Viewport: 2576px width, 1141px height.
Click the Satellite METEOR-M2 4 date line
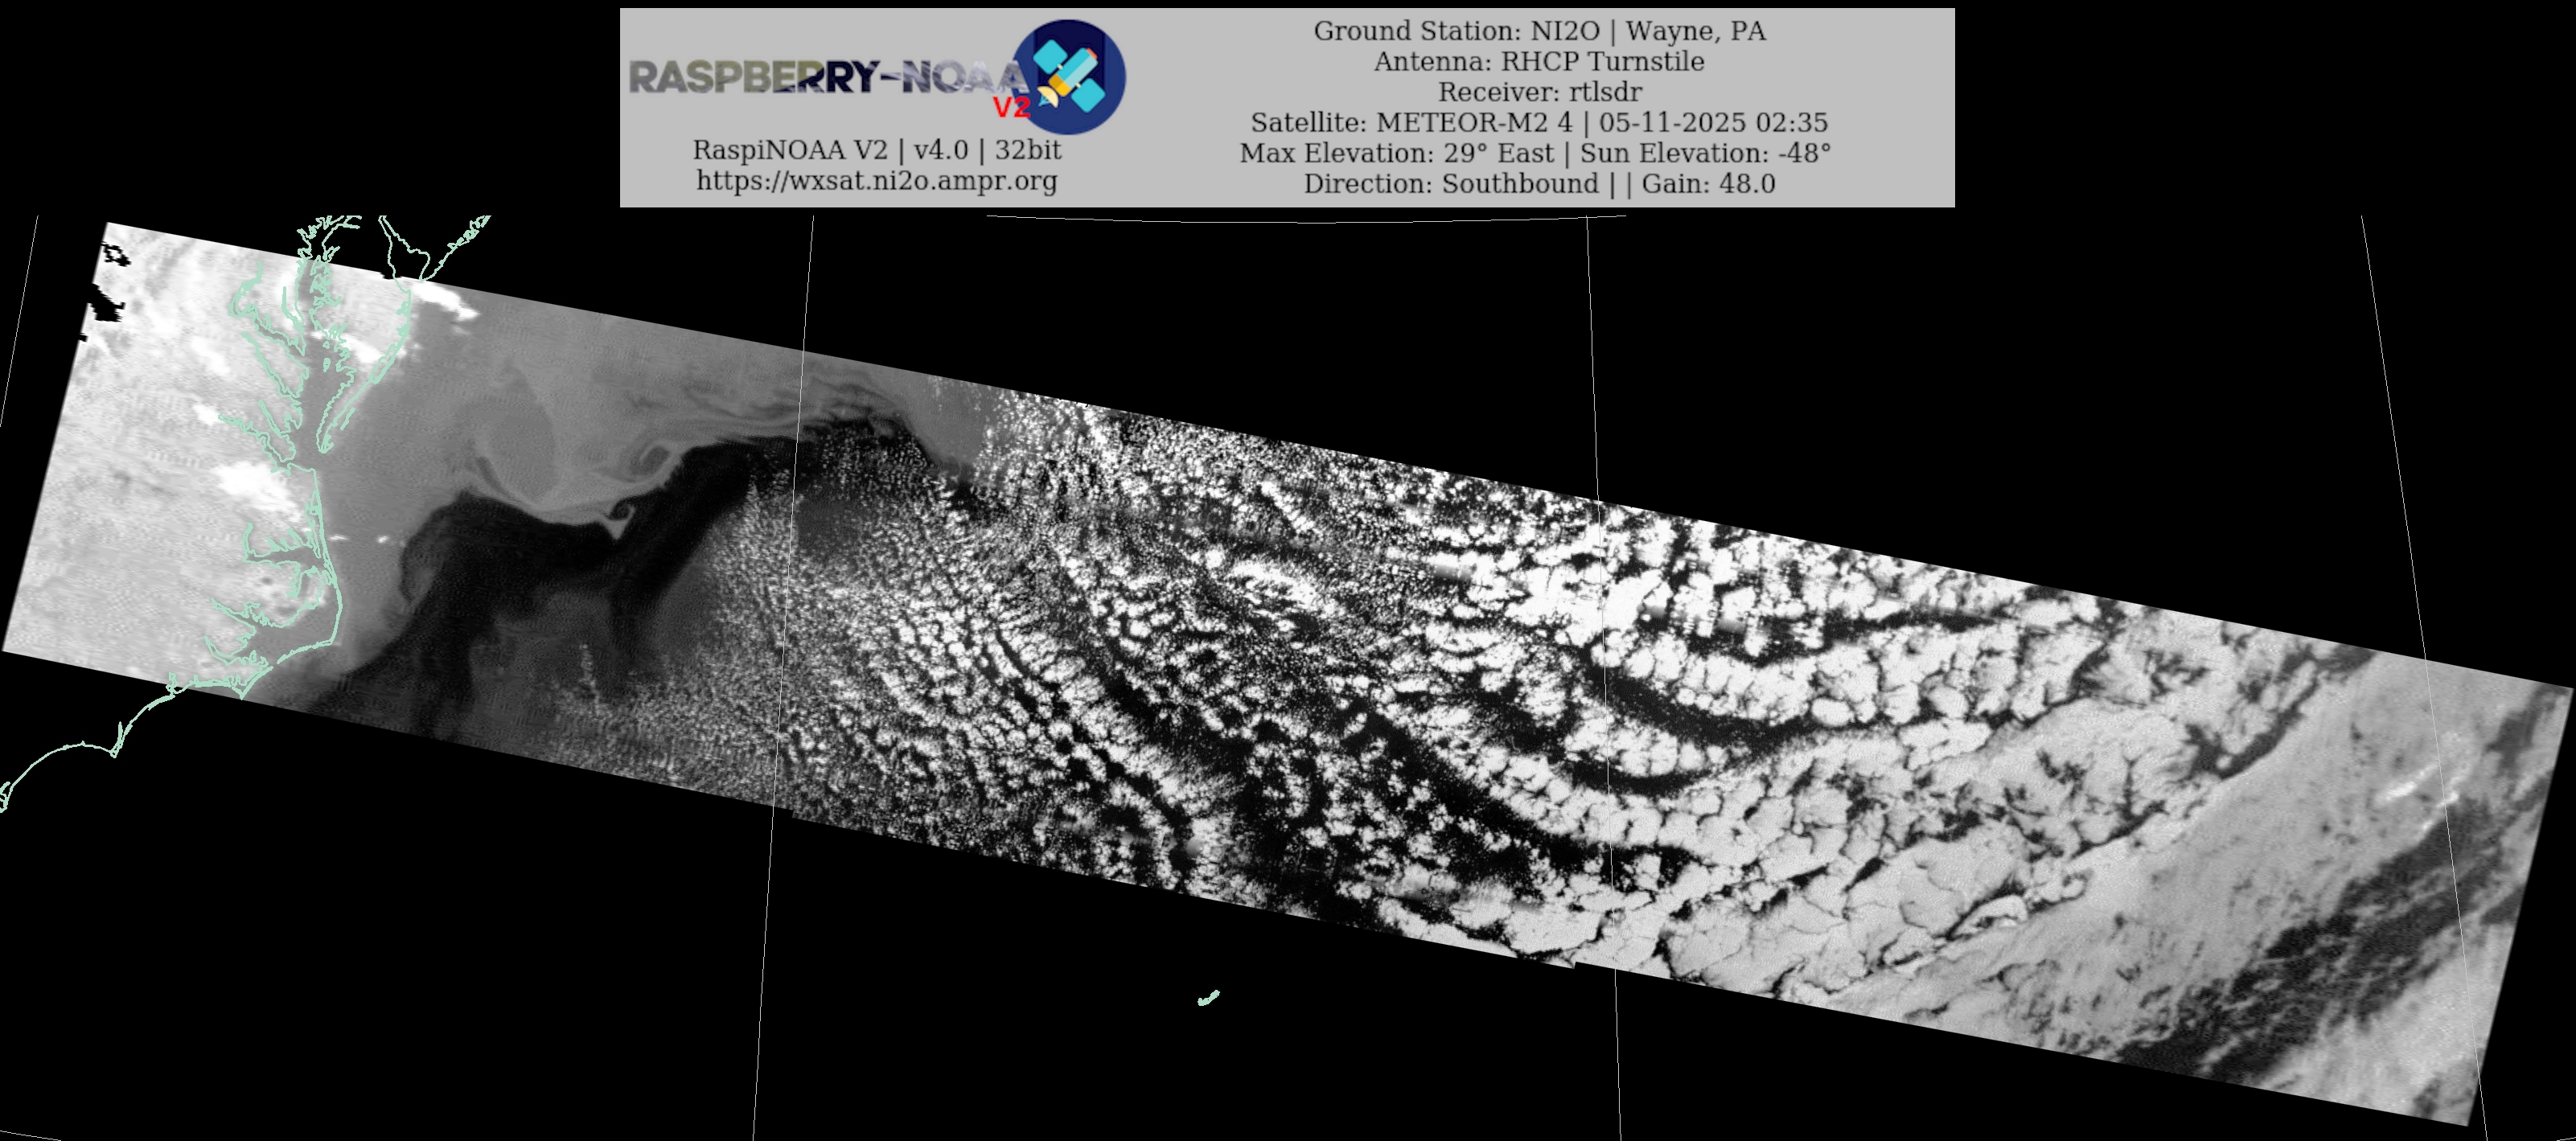(1539, 123)
